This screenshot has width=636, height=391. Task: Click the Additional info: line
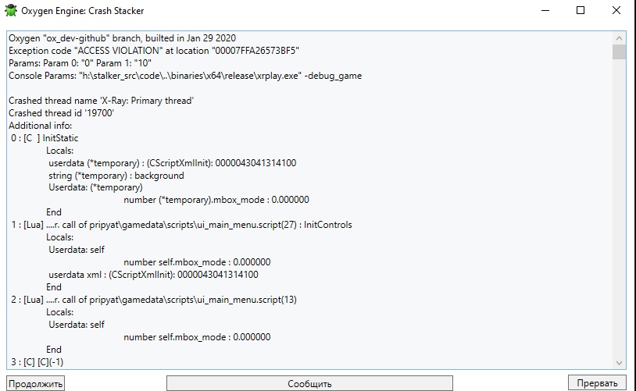click(x=40, y=126)
